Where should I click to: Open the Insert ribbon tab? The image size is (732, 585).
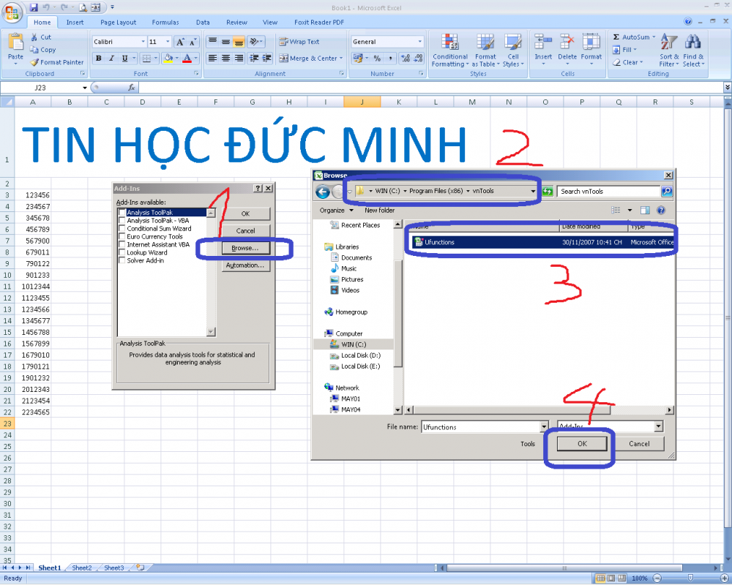click(75, 23)
